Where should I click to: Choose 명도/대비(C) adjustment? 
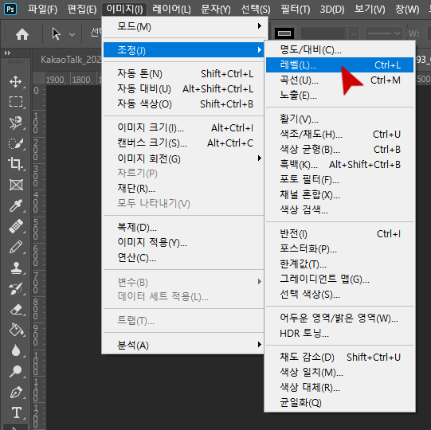[339, 50]
